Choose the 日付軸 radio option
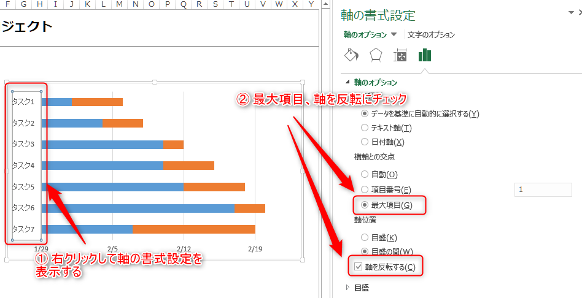The image size is (582, 298). 365,142
